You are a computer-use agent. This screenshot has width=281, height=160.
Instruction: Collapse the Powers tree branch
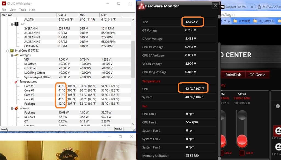12,108
